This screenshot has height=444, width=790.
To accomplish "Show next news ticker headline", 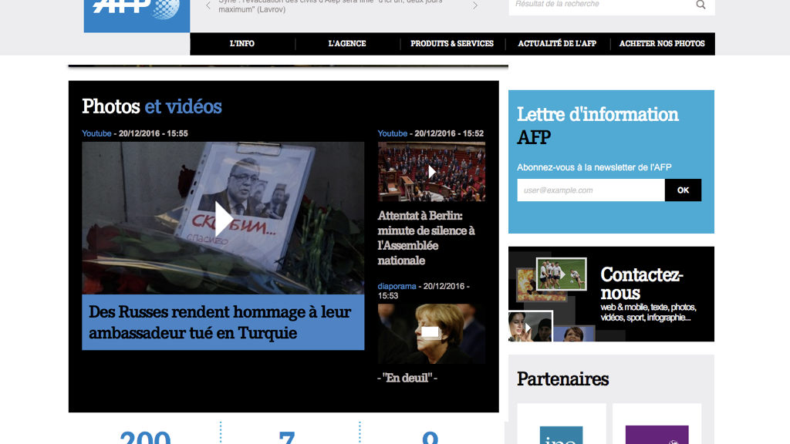I will click(x=475, y=5).
